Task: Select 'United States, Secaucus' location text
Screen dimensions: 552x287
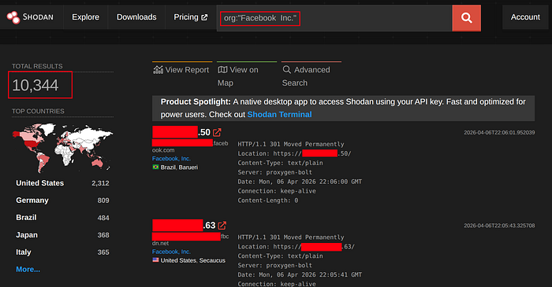Action: point(193,260)
